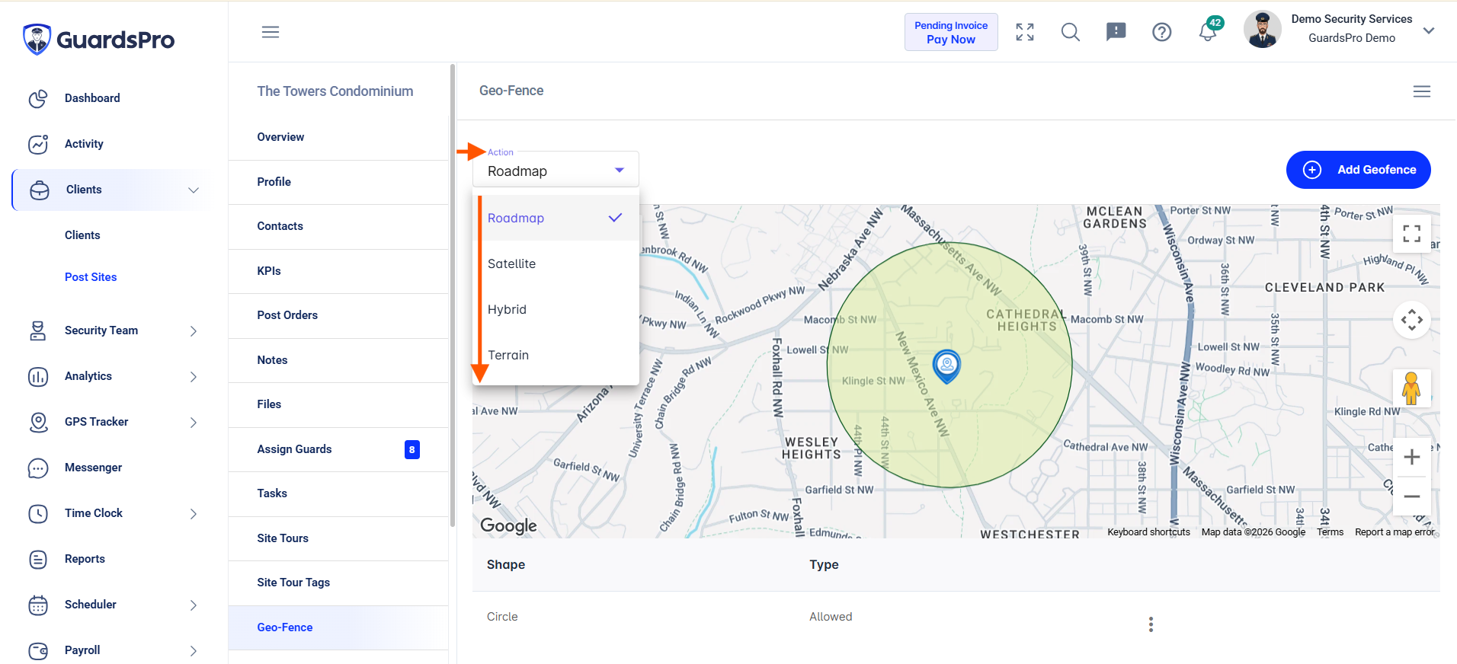1457x664 pixels.
Task: Click the user avatar picture
Action: [x=1263, y=30]
